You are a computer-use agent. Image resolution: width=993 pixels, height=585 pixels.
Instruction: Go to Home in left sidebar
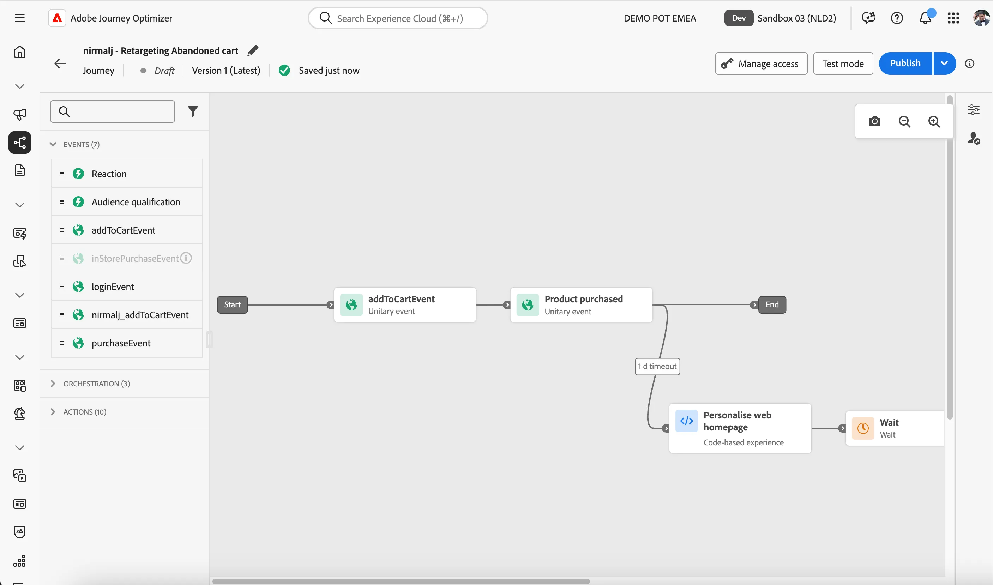coord(20,52)
